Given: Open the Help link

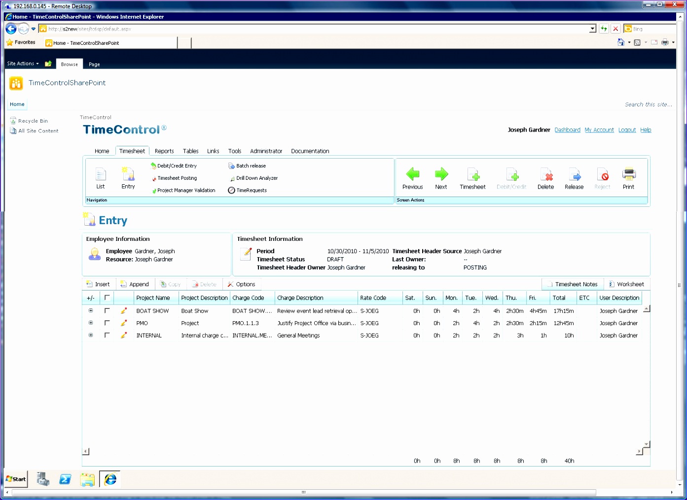Looking at the screenshot, I should [646, 130].
